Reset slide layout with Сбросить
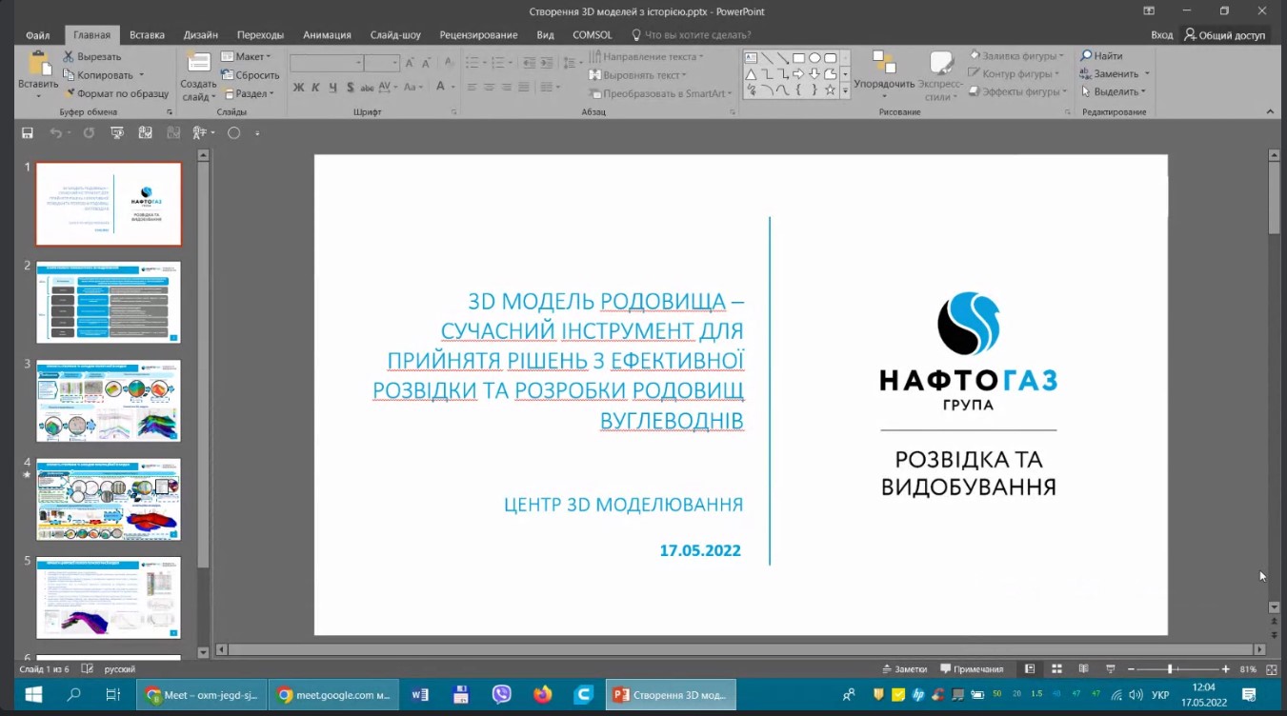Screen dimensions: 1287x716 pyautogui.click(x=251, y=75)
